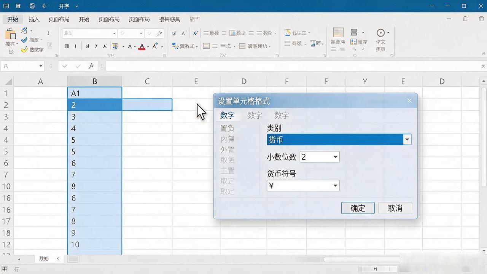The height and width of the screenshot is (274, 487).
Task: Click the Paste clipboard icon
Action: pos(10,35)
